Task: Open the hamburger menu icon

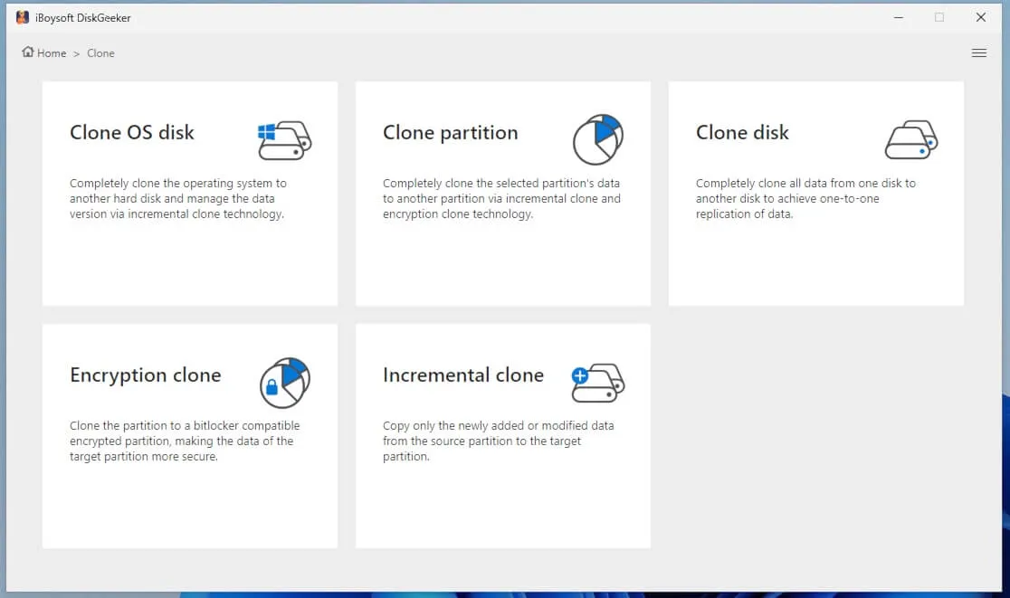Action: pyautogui.click(x=979, y=52)
